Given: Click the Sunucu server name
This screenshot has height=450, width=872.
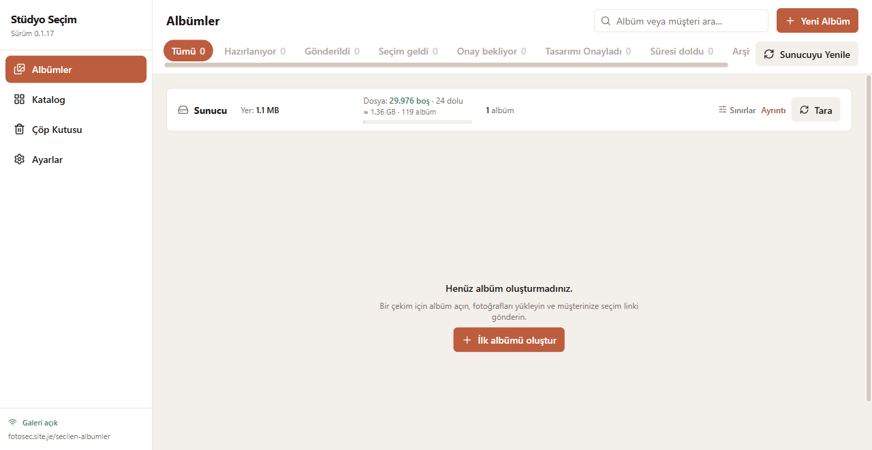Looking at the screenshot, I should pyautogui.click(x=211, y=110).
